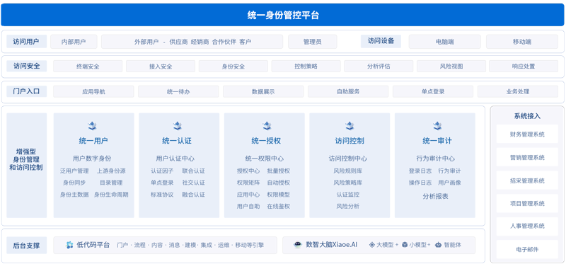Open the 响应处置 item

(x=524, y=66)
